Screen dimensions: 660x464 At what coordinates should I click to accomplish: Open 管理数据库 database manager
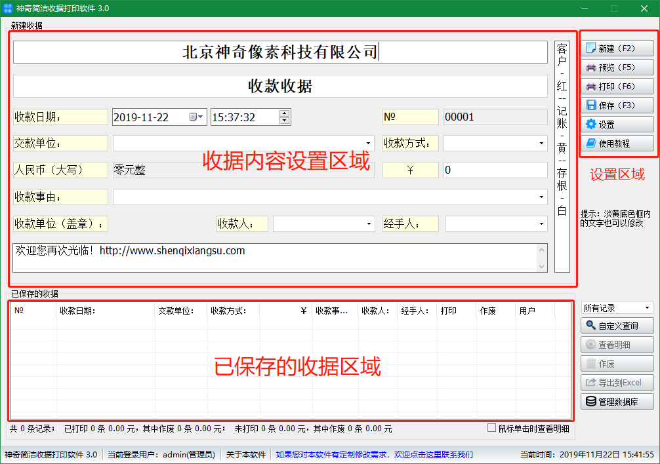coord(617,402)
